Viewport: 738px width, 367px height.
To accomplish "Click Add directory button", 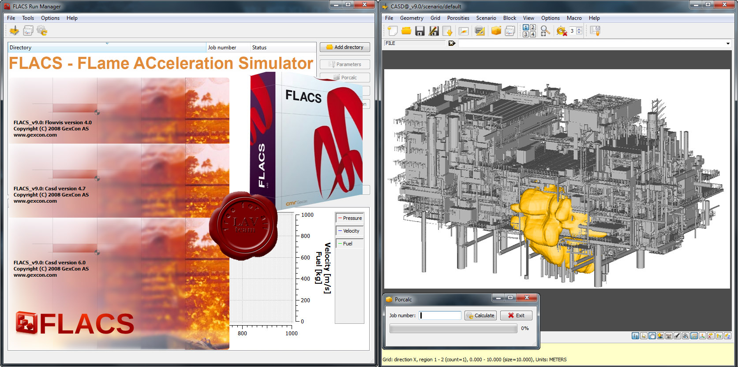I will [345, 47].
